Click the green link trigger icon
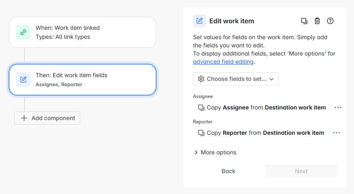The image size is (354, 194). (x=23, y=32)
